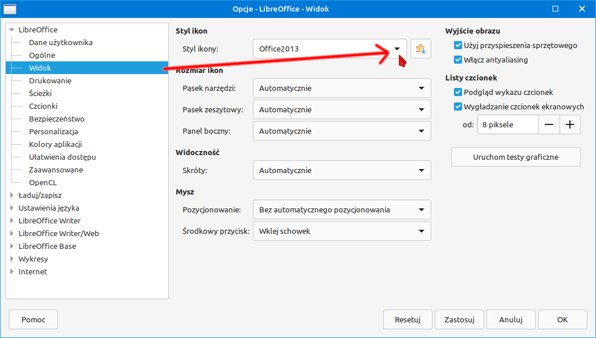Select the Widok tree entry
Viewport: 596px width, 338px height.
point(87,68)
